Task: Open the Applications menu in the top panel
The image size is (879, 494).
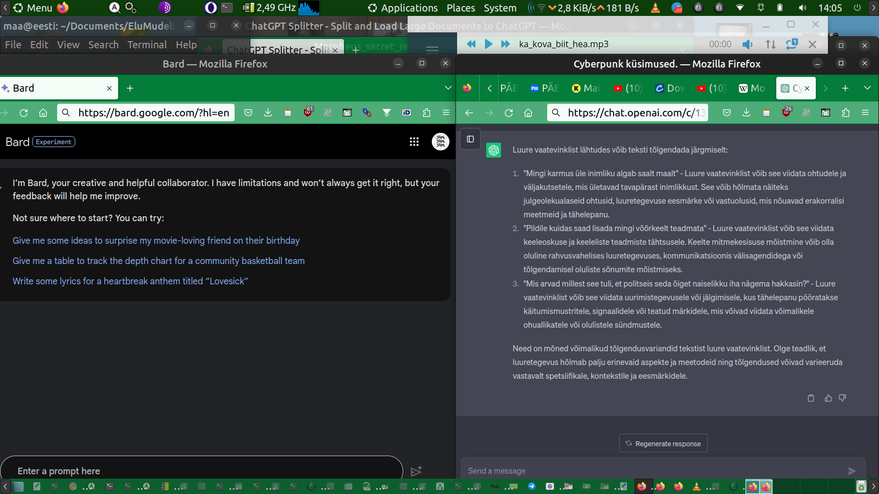Action: click(403, 8)
